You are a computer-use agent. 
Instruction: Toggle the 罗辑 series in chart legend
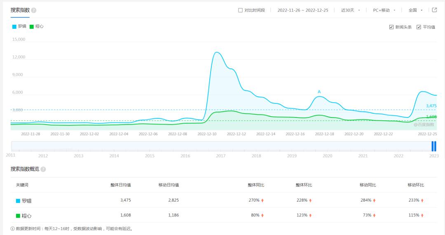pyautogui.click(x=19, y=26)
